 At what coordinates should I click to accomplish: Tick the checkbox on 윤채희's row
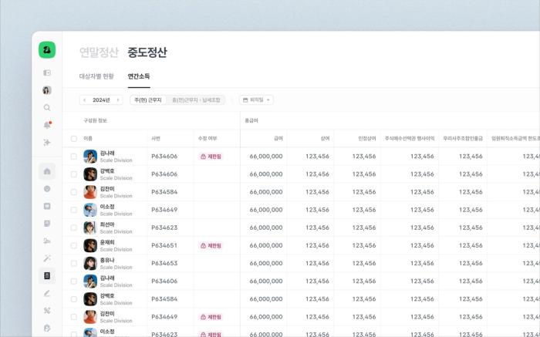pyautogui.click(x=74, y=245)
